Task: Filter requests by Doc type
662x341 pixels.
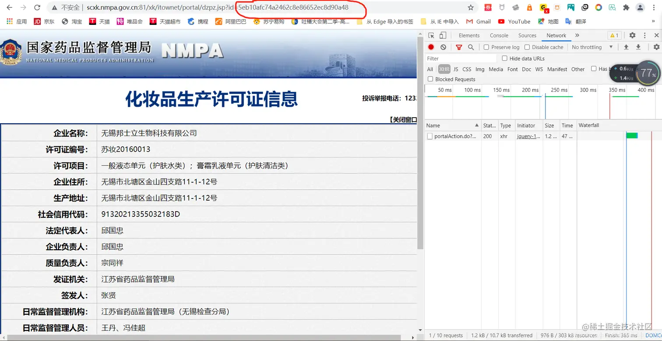Action: click(x=527, y=69)
